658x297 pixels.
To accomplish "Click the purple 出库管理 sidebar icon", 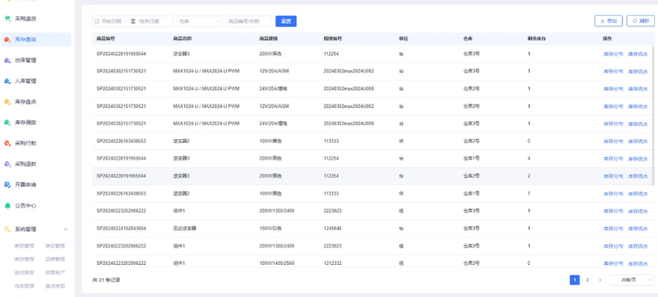I will 7,60.
